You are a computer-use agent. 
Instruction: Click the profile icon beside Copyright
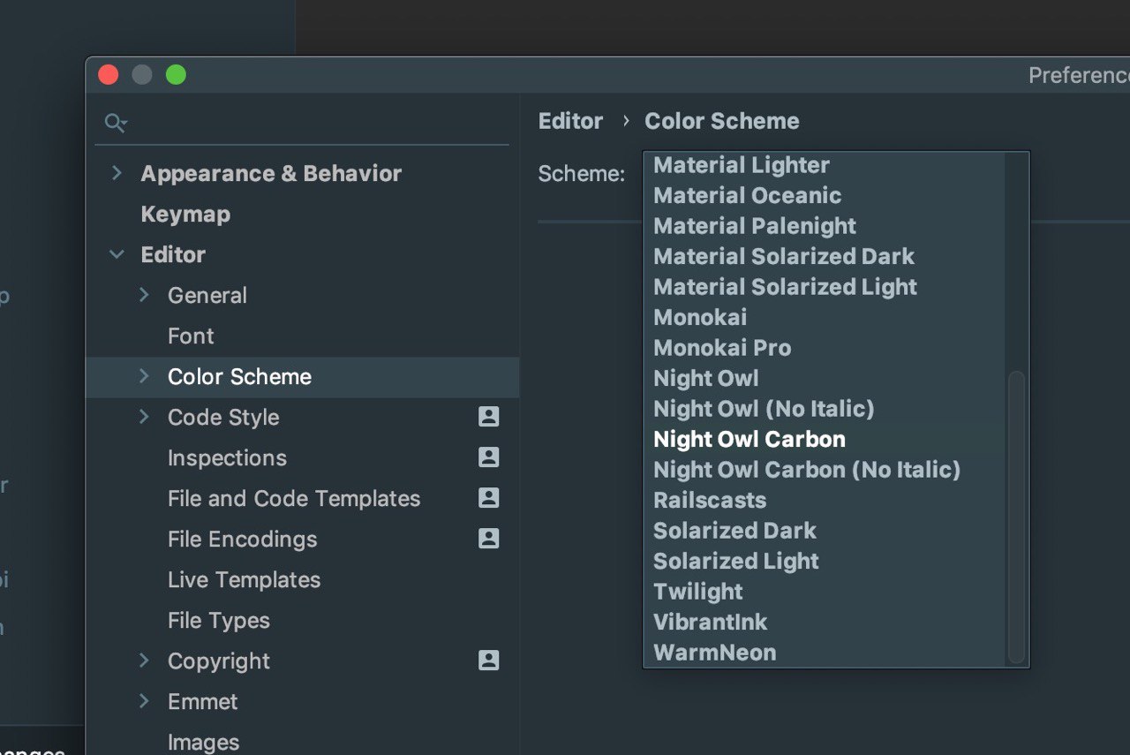coord(489,661)
